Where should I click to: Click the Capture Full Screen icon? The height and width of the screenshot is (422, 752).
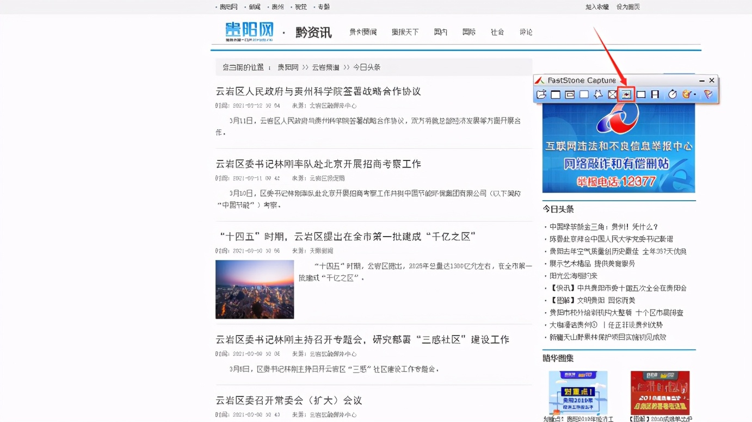[x=612, y=95]
